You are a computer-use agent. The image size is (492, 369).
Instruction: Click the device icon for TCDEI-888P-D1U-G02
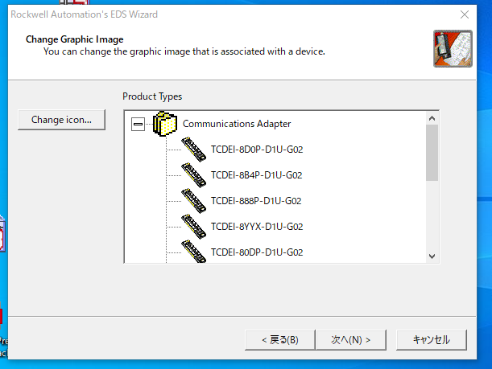pos(193,201)
